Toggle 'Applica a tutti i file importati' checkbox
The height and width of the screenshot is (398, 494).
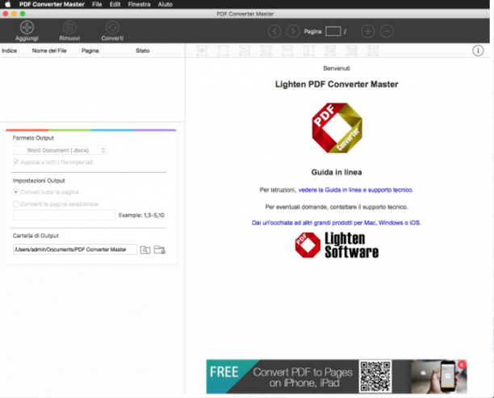tap(15, 162)
